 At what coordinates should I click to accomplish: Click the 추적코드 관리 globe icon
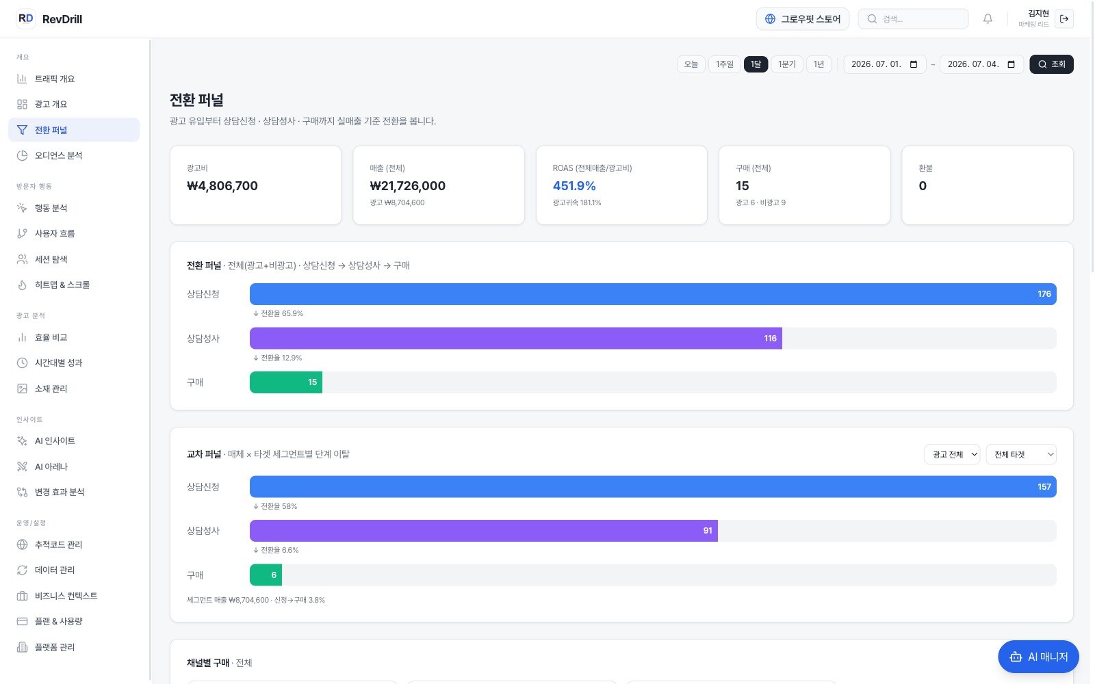pos(22,544)
